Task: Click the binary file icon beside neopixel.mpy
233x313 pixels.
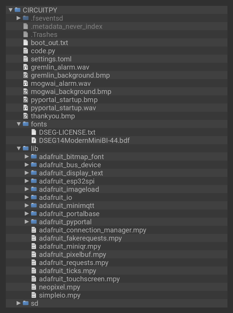Action: [34, 287]
